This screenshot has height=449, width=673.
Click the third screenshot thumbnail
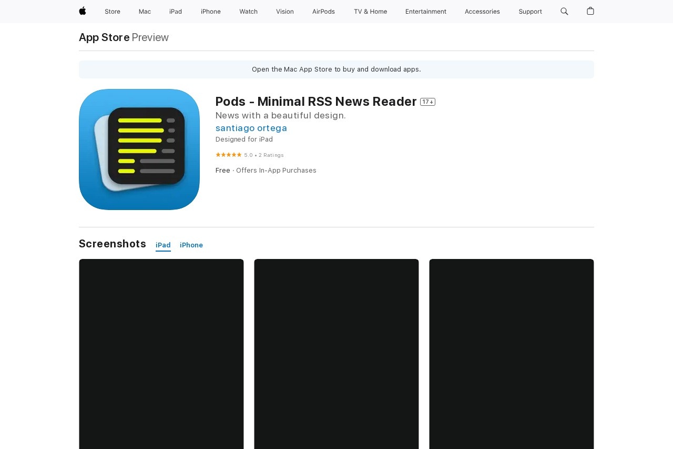click(x=512, y=354)
